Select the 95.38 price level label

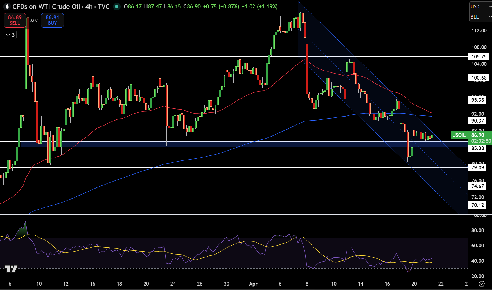[x=477, y=100]
